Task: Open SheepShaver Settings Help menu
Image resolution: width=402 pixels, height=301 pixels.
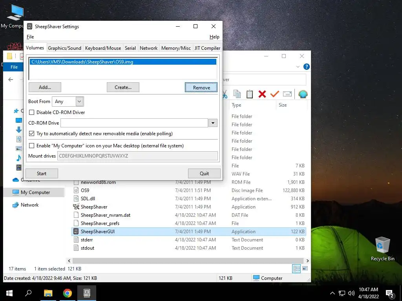Action: point(214,37)
